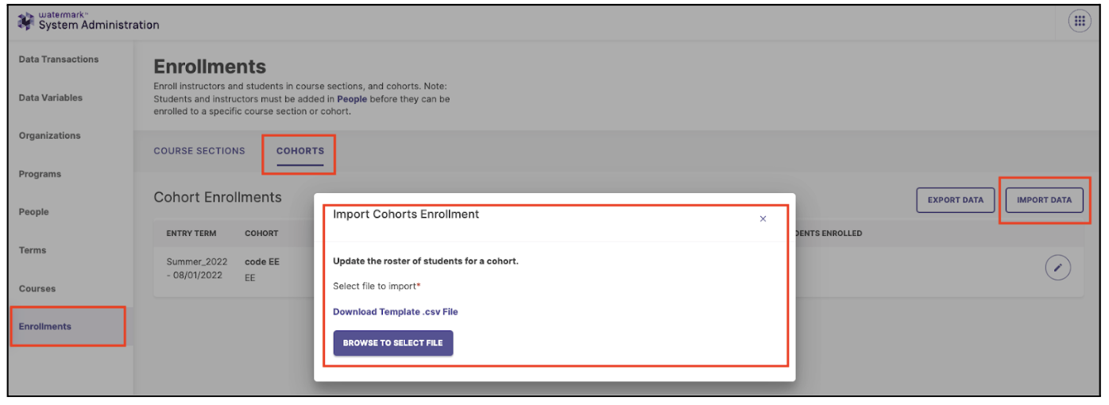Image resolution: width=1109 pixels, height=405 pixels.
Task: Open Organizations sidebar item
Action: [x=50, y=136]
